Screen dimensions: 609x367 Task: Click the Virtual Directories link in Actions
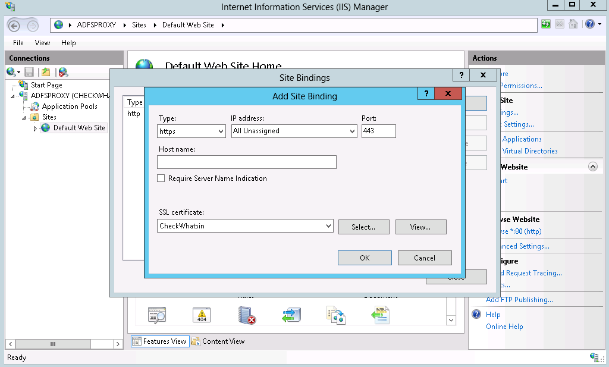point(530,151)
